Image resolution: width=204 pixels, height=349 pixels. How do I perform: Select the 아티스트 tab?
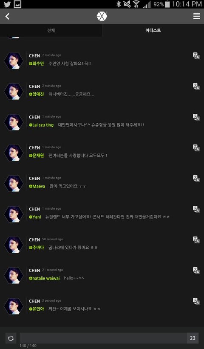point(153,30)
